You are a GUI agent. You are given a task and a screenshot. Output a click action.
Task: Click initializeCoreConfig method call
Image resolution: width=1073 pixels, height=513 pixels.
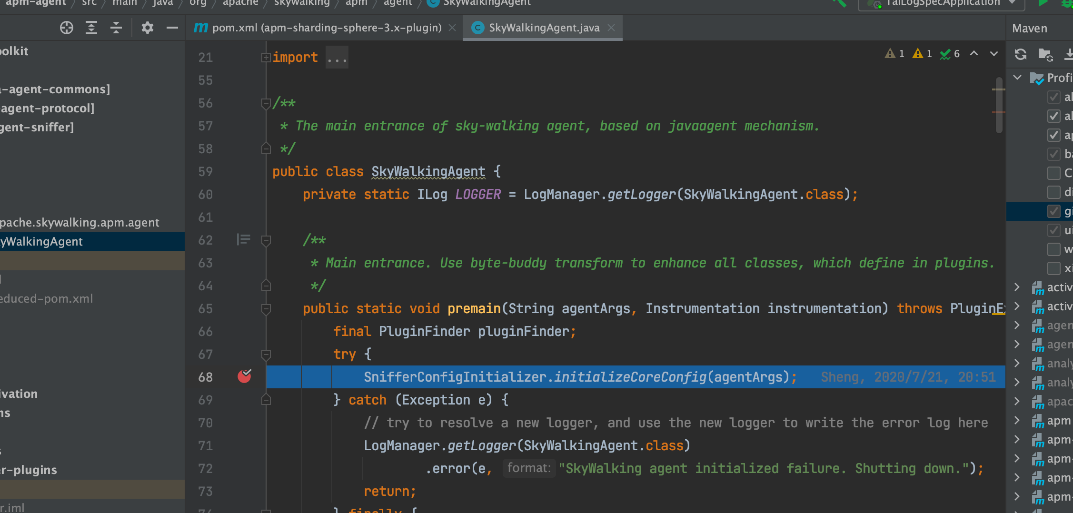point(630,377)
